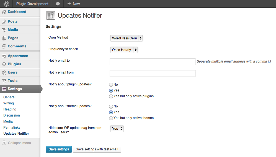Open the Permalinks settings submenu item
The width and height of the screenshot is (276, 157).
click(x=12, y=127)
